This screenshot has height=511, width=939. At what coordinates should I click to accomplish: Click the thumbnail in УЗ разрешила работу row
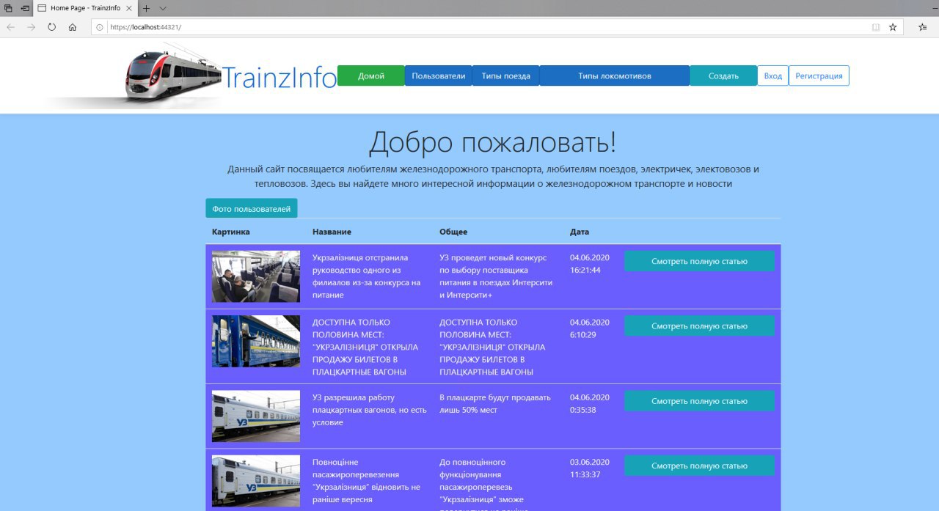[x=256, y=416]
